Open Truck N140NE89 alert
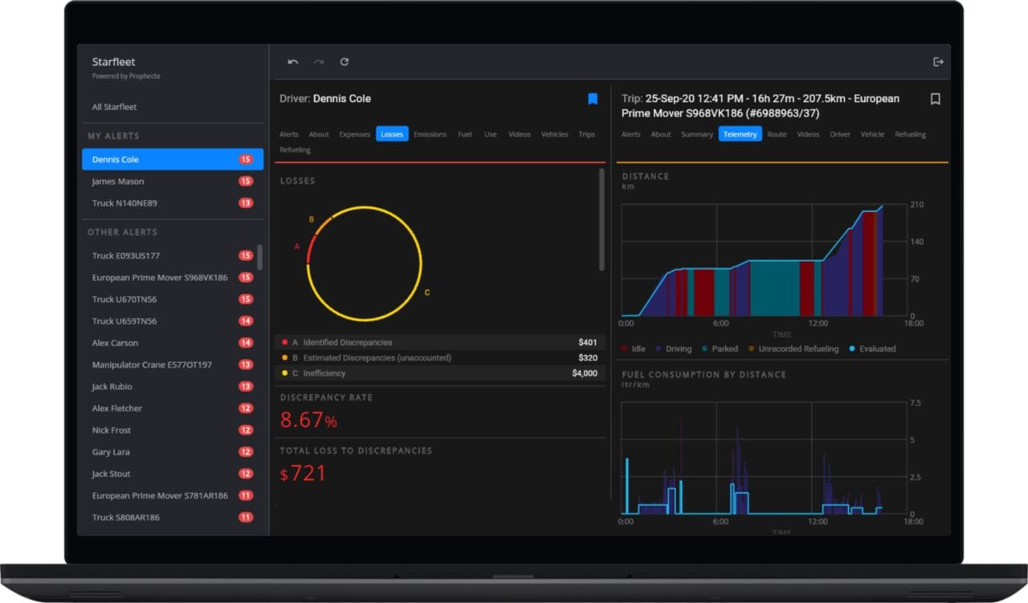Screen dimensions: 1028x603 173,203
